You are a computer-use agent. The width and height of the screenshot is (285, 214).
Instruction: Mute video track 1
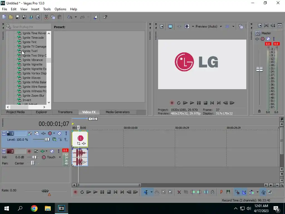(x=60, y=133)
